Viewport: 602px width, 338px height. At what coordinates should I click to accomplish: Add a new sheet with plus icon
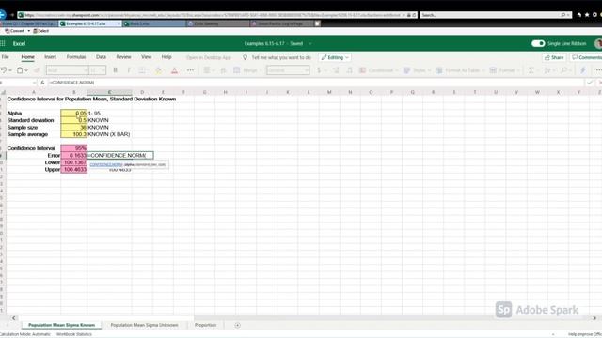pyautogui.click(x=237, y=325)
